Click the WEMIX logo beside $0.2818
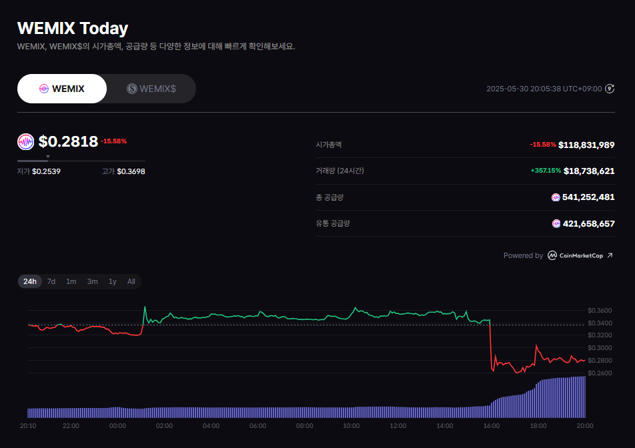Screen dimensions: 635x448 coord(25,141)
